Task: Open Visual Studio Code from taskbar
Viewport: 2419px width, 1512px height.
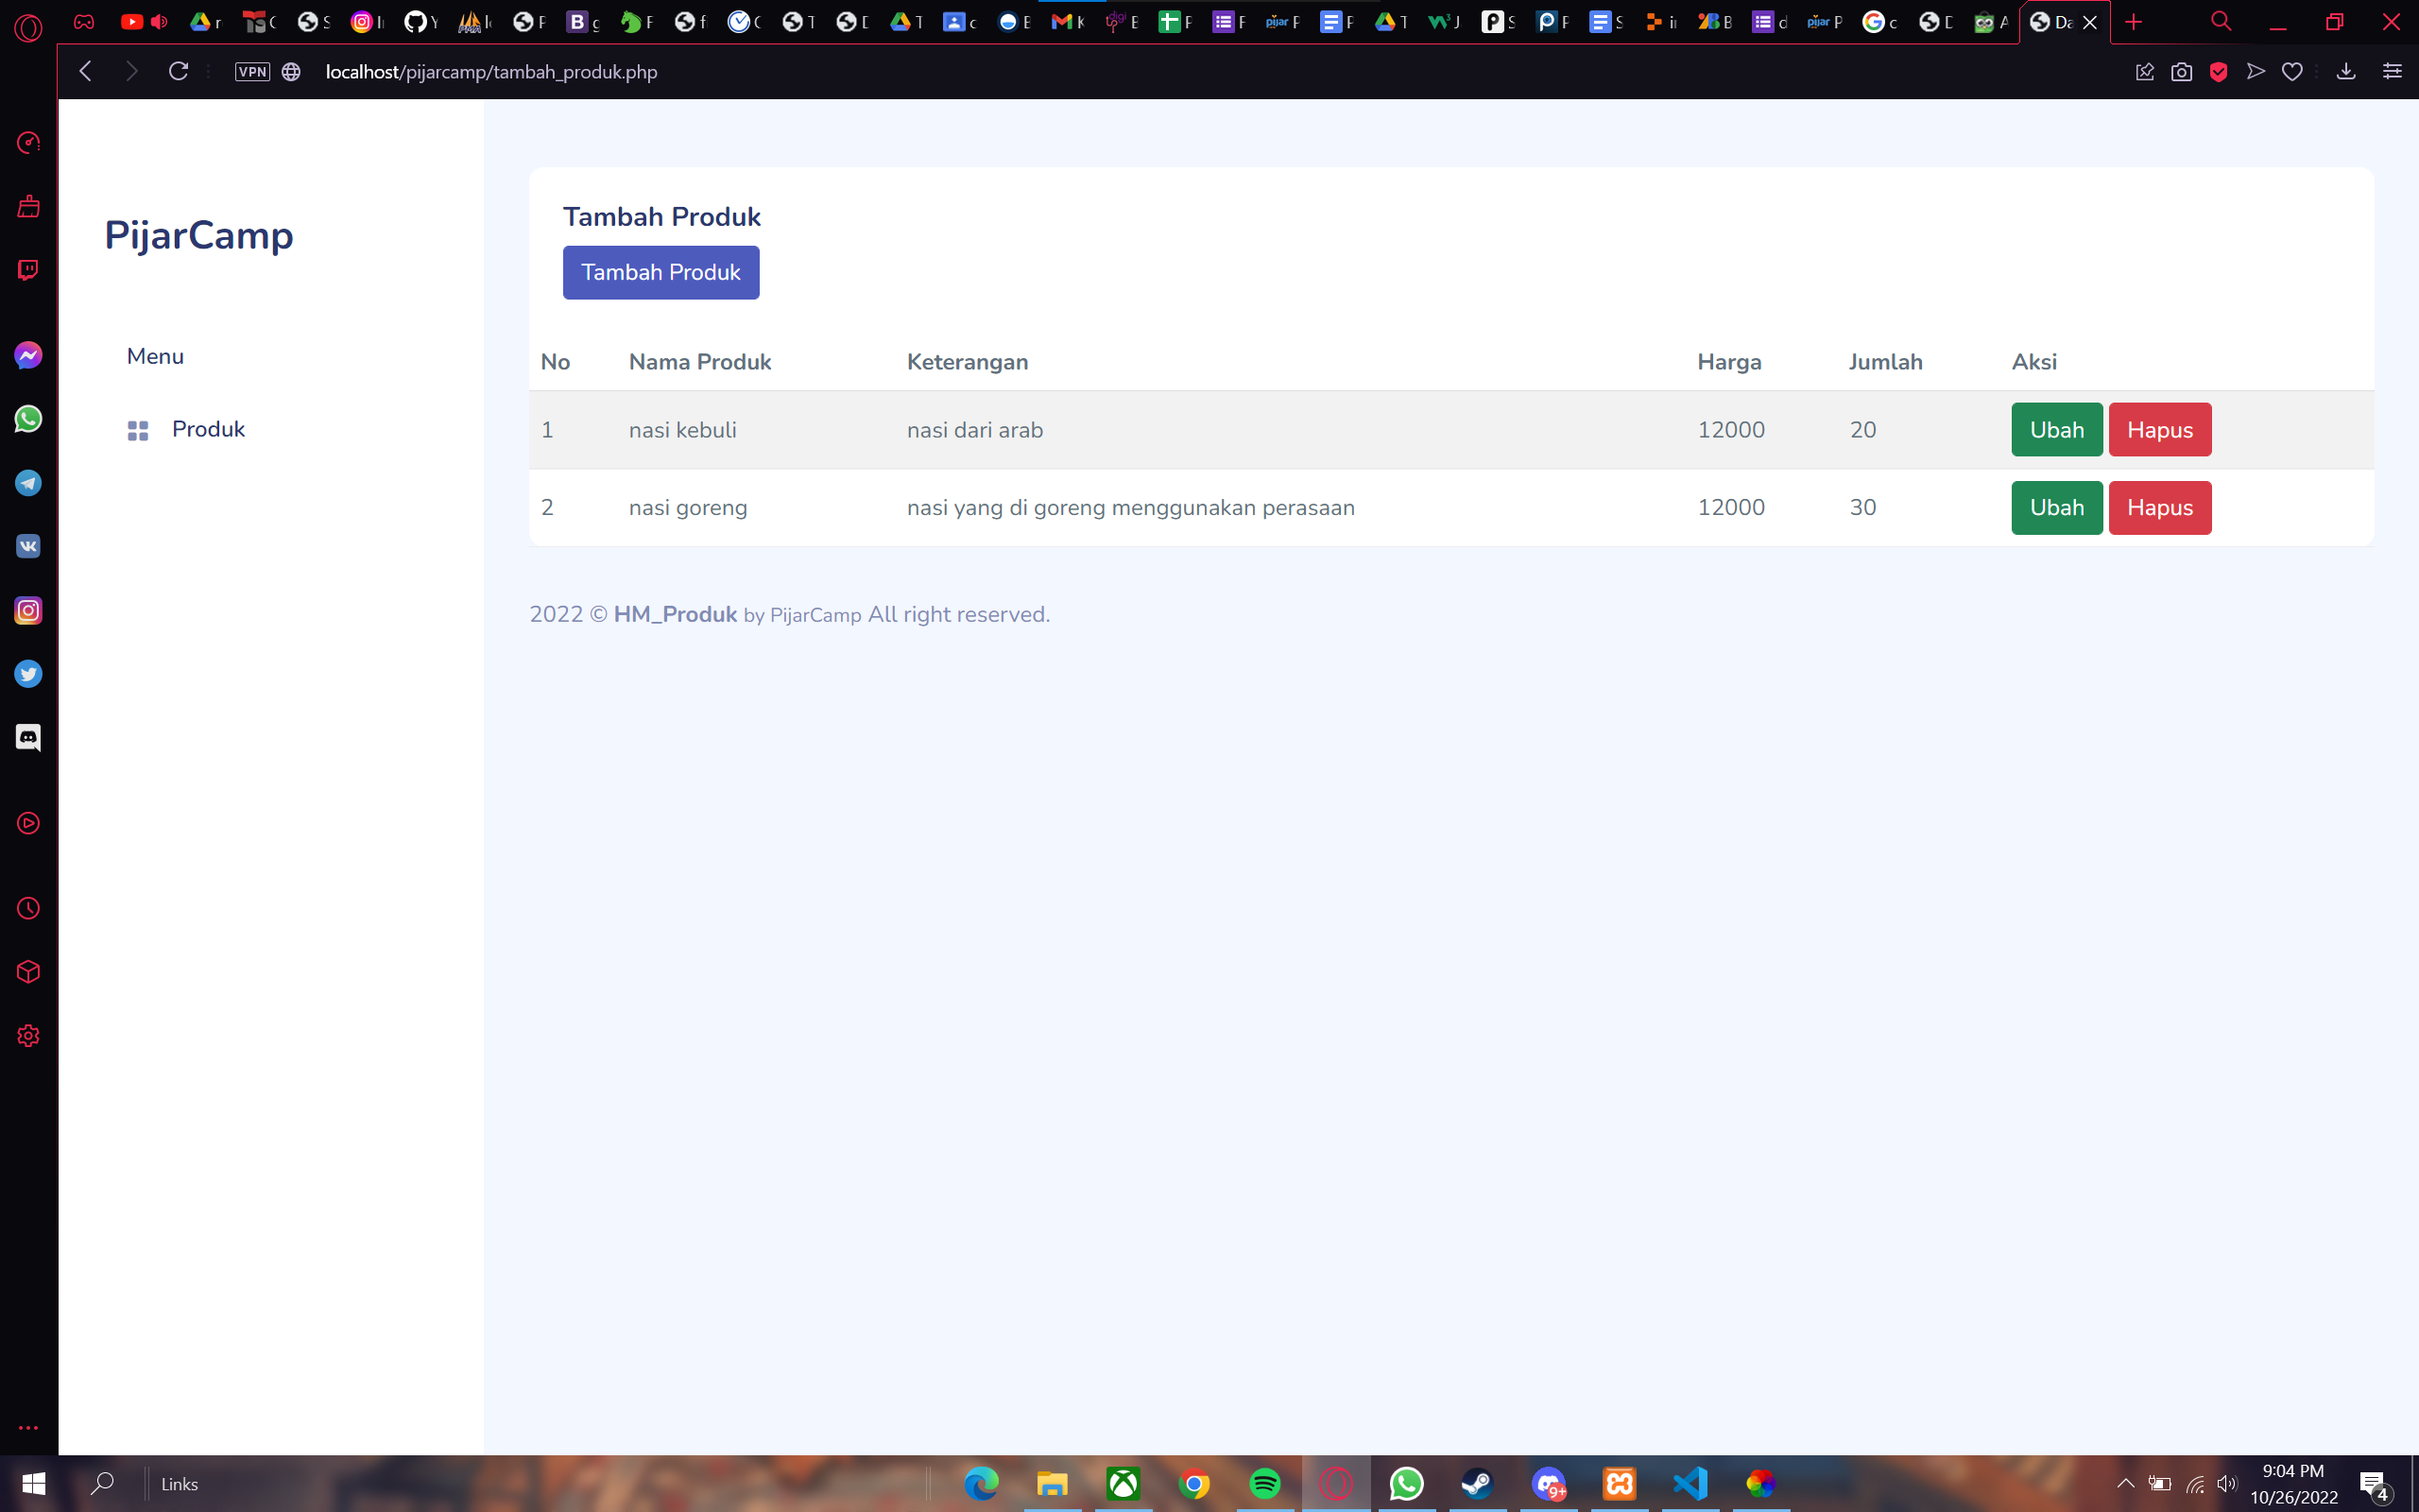Action: point(1690,1483)
